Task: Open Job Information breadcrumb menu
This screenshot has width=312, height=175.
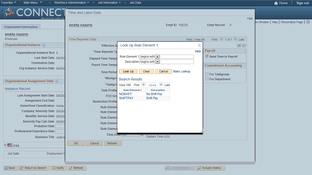Action: pos(109,3)
